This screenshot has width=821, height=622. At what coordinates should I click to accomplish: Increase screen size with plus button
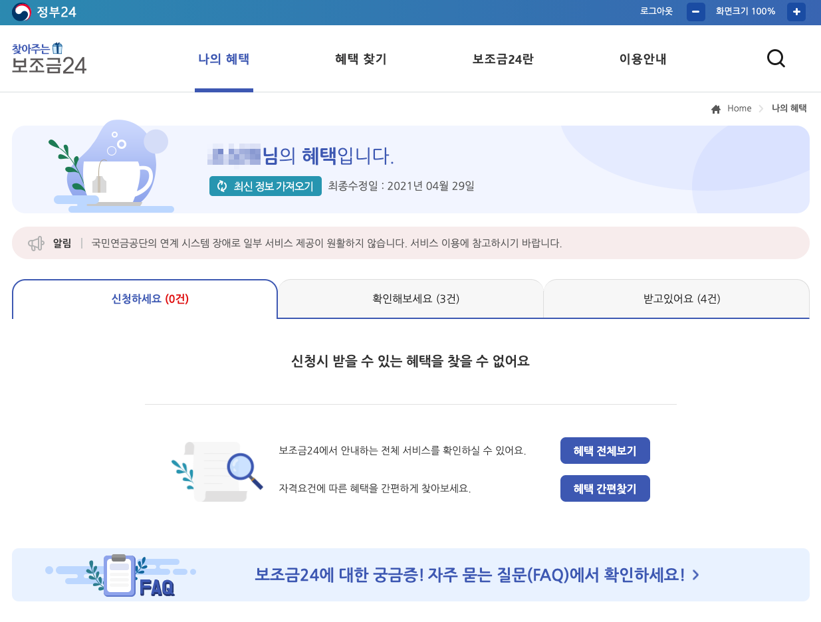pos(796,12)
